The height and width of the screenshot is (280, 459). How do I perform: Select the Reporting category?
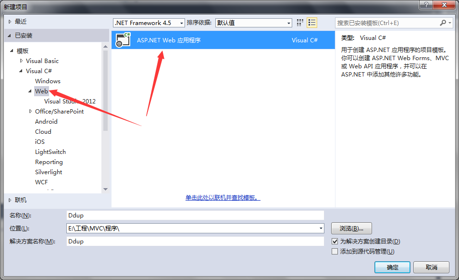tap(49, 162)
